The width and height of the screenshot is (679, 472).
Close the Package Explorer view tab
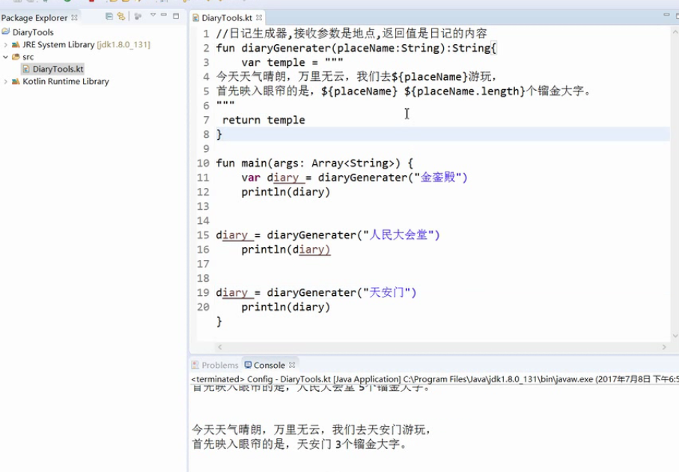pos(74,18)
